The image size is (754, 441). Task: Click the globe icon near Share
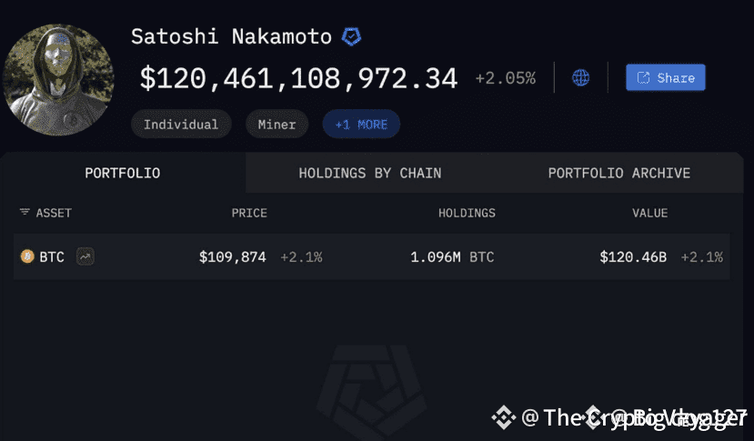[x=580, y=77]
